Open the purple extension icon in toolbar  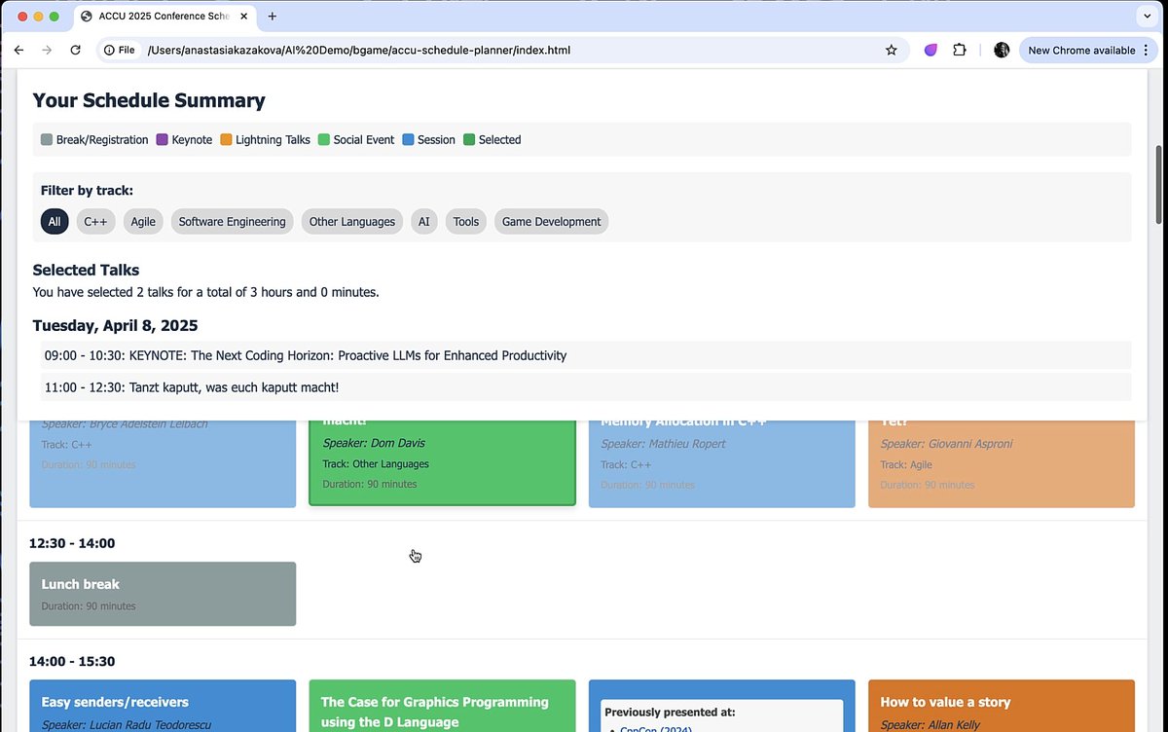click(x=931, y=50)
